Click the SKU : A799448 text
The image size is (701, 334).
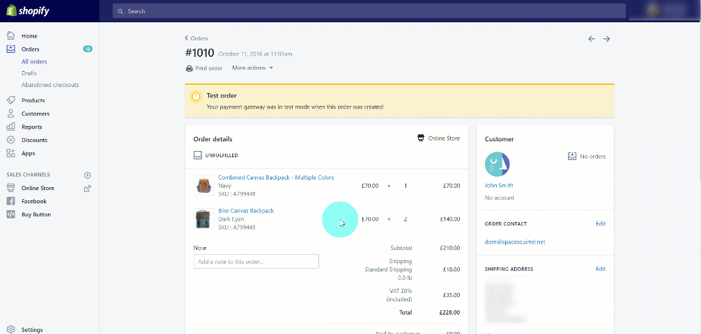(x=236, y=194)
